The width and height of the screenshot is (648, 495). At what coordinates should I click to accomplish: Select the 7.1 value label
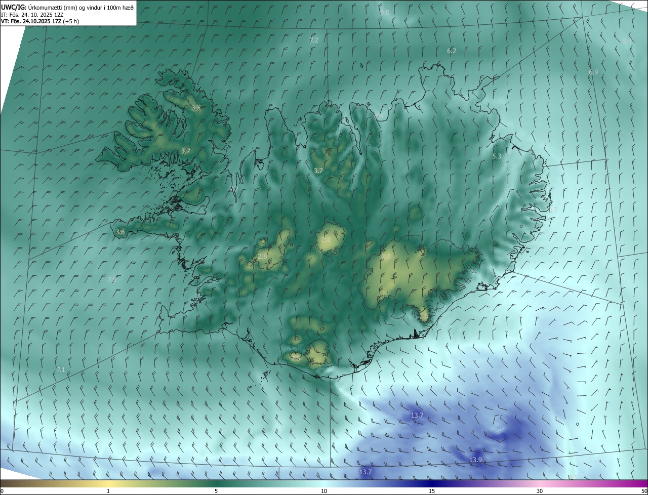[x=60, y=370]
